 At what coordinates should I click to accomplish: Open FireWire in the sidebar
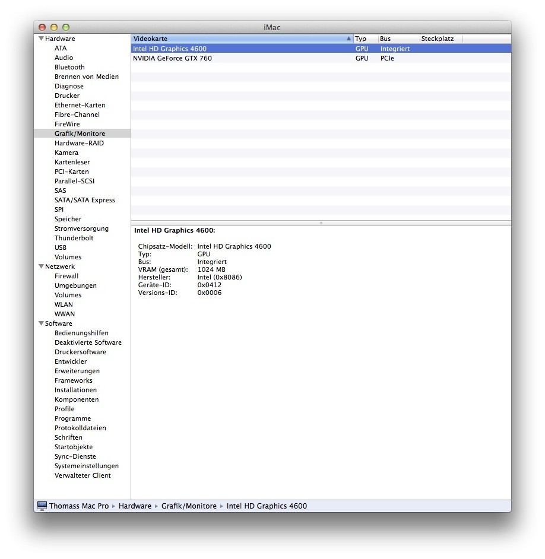[67, 124]
